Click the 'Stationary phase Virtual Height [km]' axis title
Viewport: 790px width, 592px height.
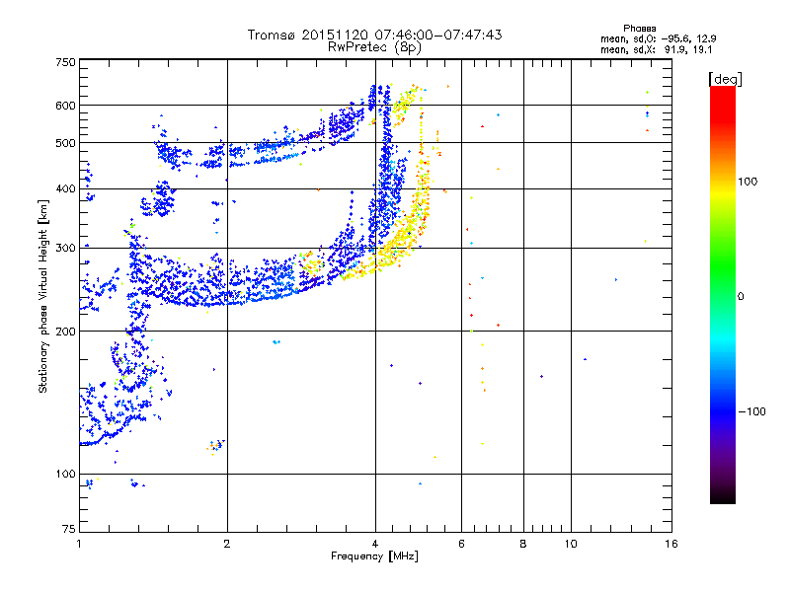(x=43, y=296)
